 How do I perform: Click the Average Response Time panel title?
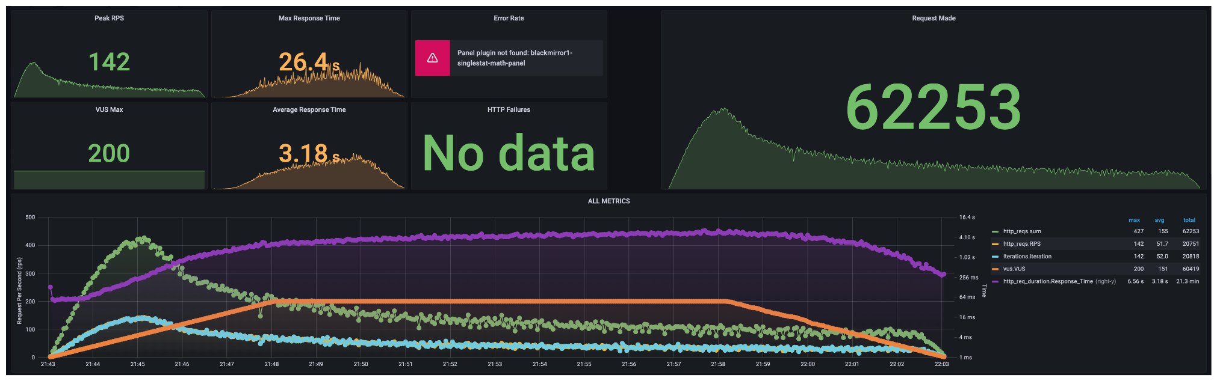pyautogui.click(x=309, y=109)
